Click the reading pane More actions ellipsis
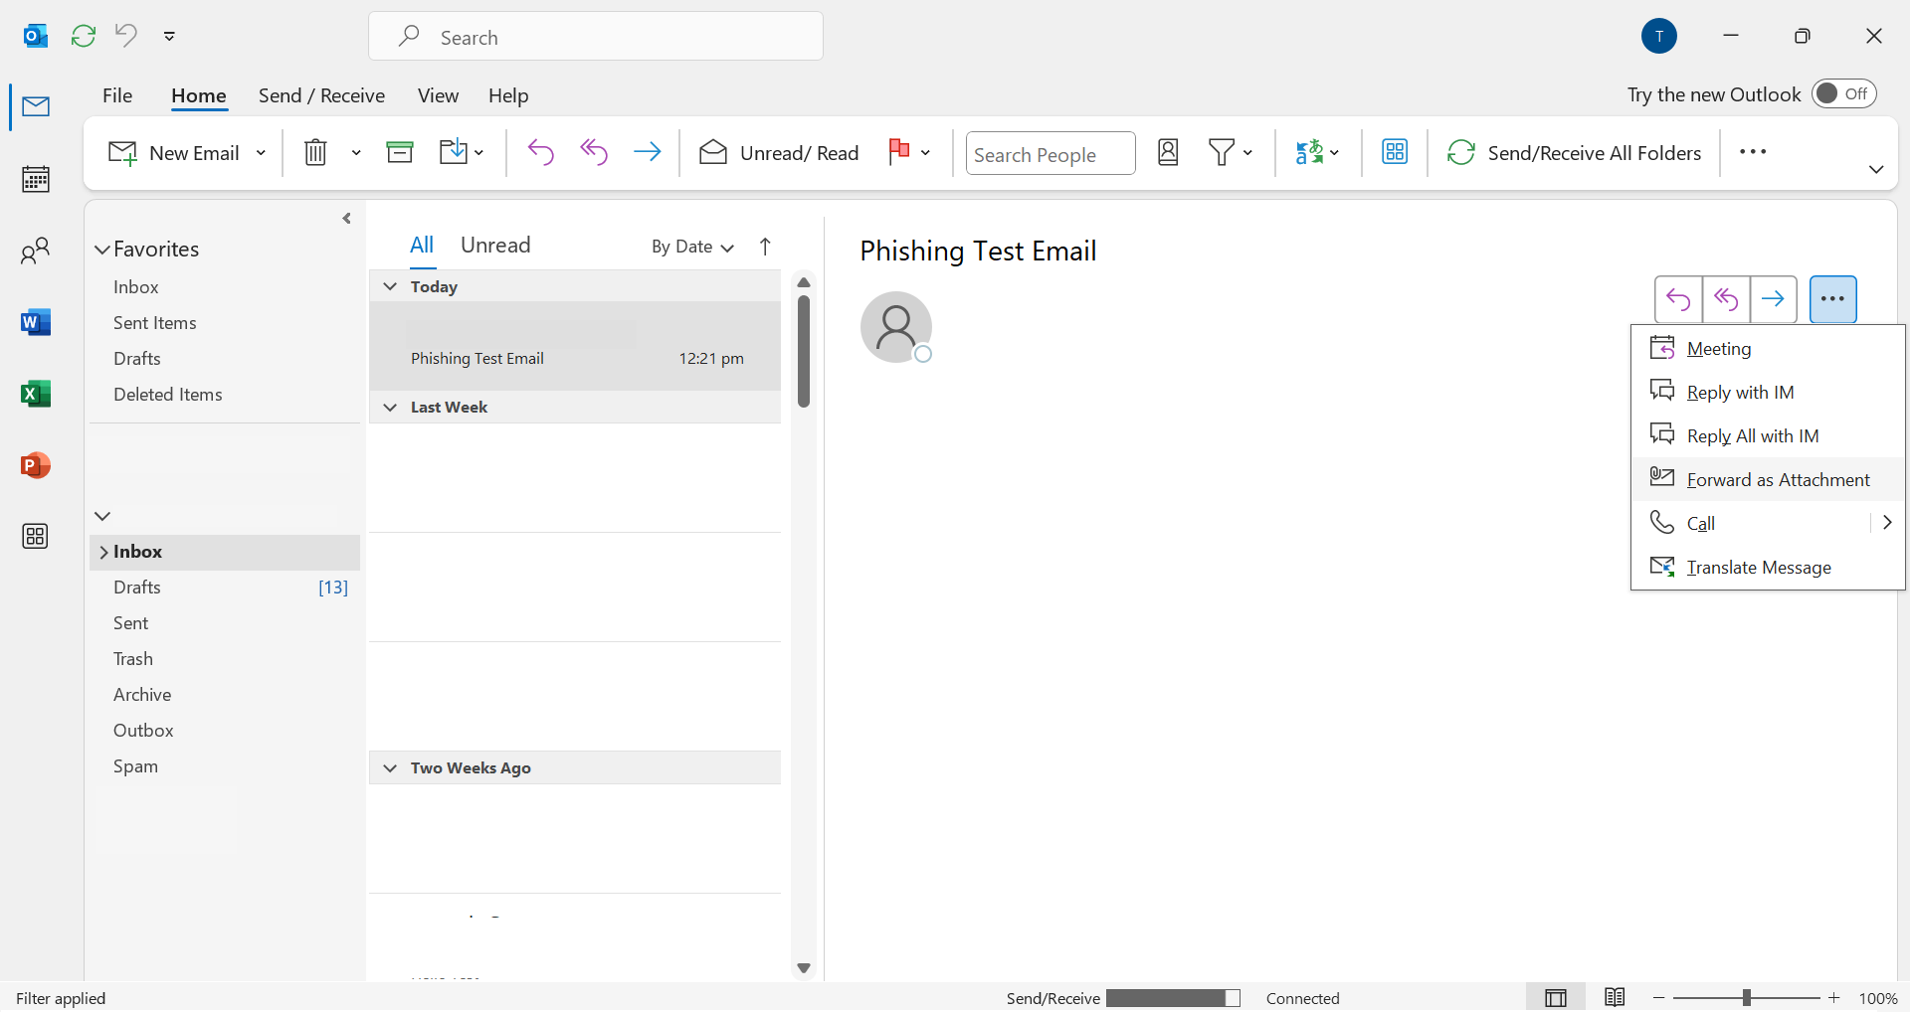Image resolution: width=1911 pixels, height=1012 pixels. 1832,299
